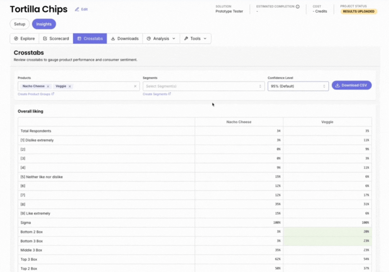The width and height of the screenshot is (389, 272).
Task: Click the Analysis clock icon
Action: point(149,38)
